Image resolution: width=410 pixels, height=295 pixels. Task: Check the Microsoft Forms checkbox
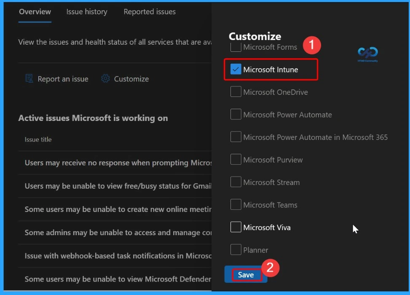(236, 47)
